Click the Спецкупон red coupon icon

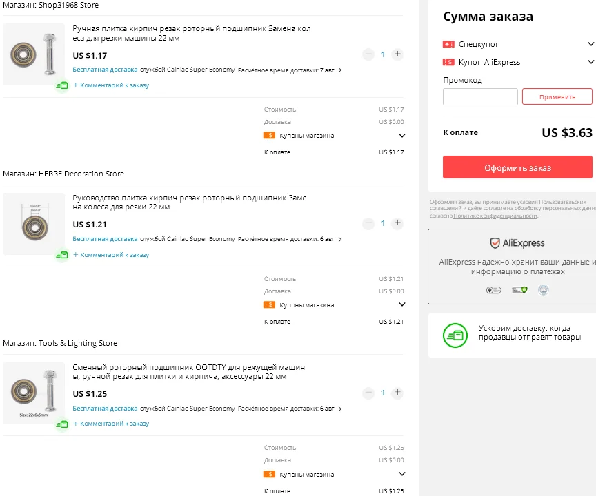(448, 44)
